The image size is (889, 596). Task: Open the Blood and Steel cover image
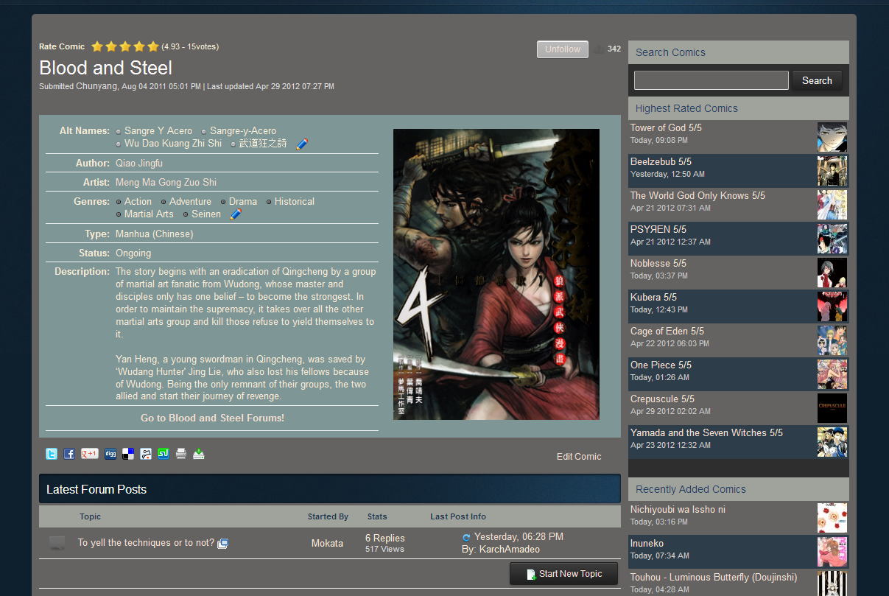pos(496,274)
